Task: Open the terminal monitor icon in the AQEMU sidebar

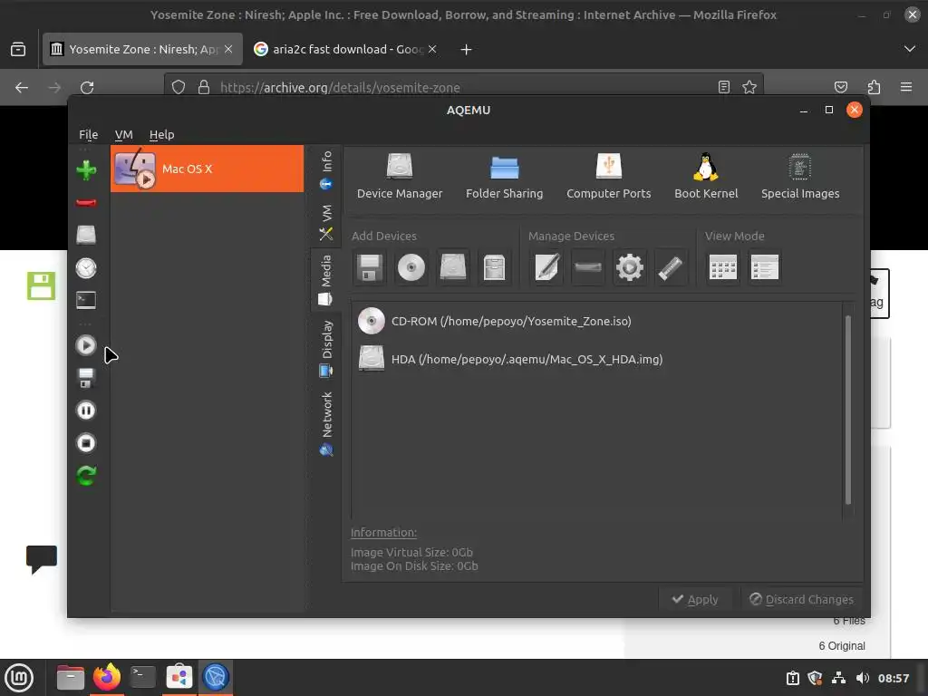Action: click(86, 300)
